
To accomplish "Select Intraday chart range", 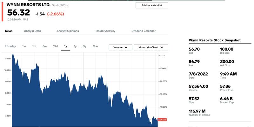I will [x=10, y=46].
